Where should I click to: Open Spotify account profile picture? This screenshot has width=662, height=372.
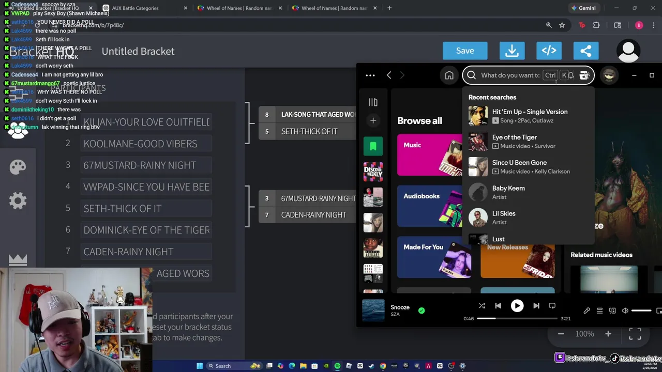[x=609, y=75]
